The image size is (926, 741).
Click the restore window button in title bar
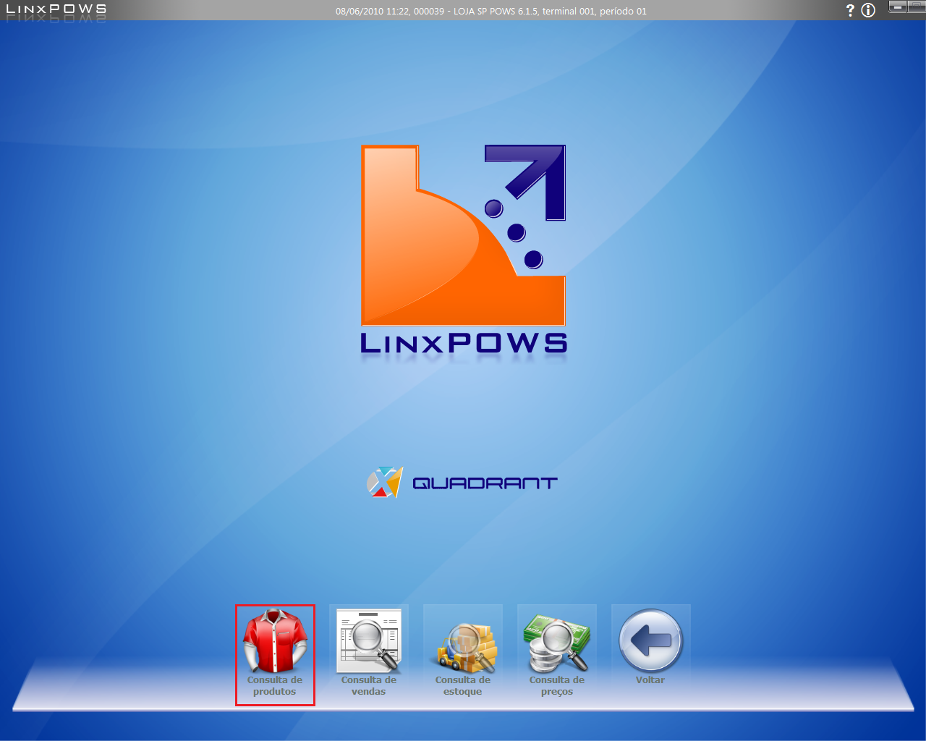click(917, 7)
